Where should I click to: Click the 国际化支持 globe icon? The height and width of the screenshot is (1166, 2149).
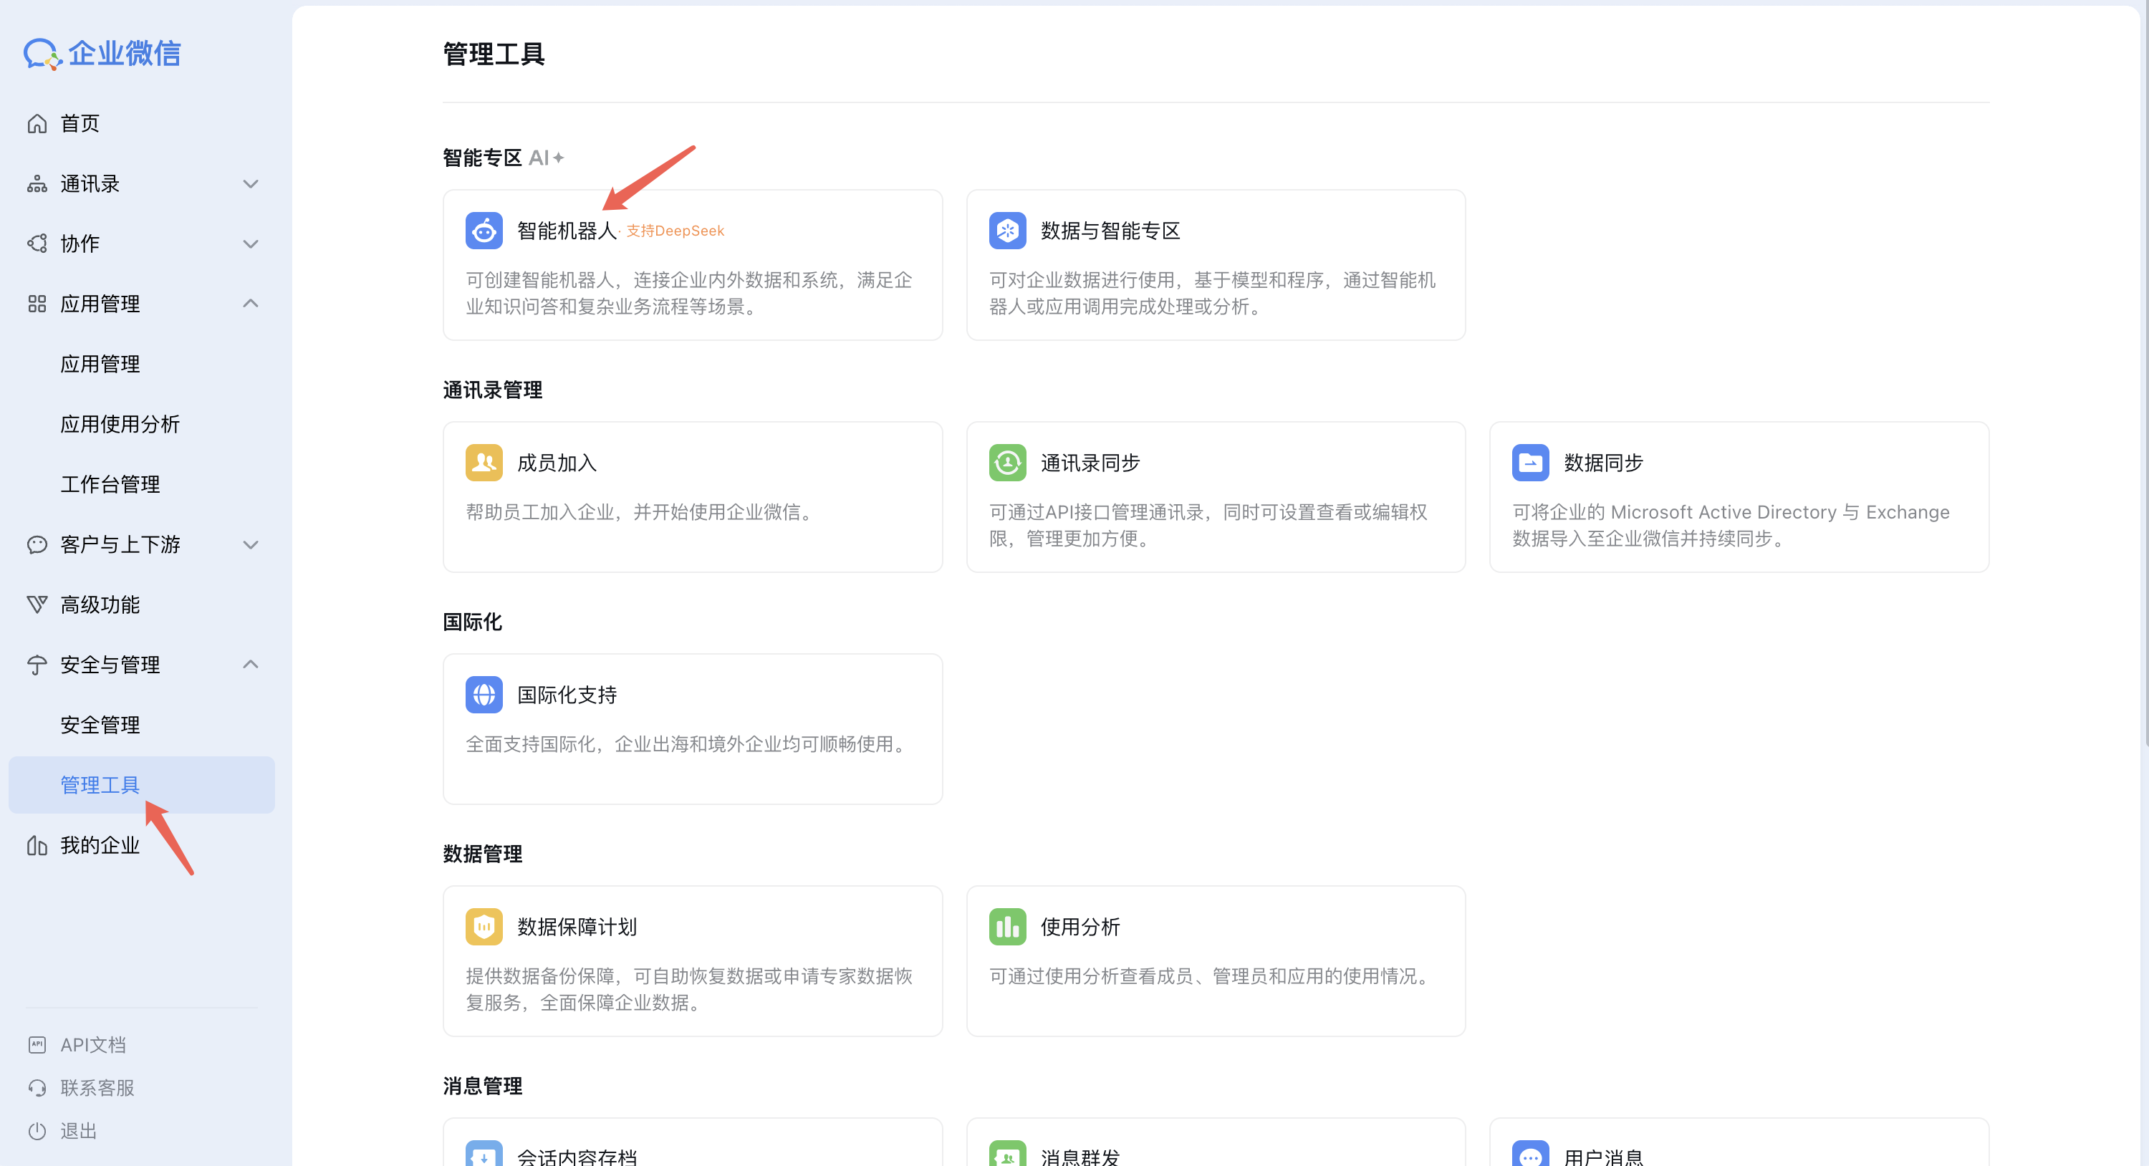pyautogui.click(x=484, y=695)
